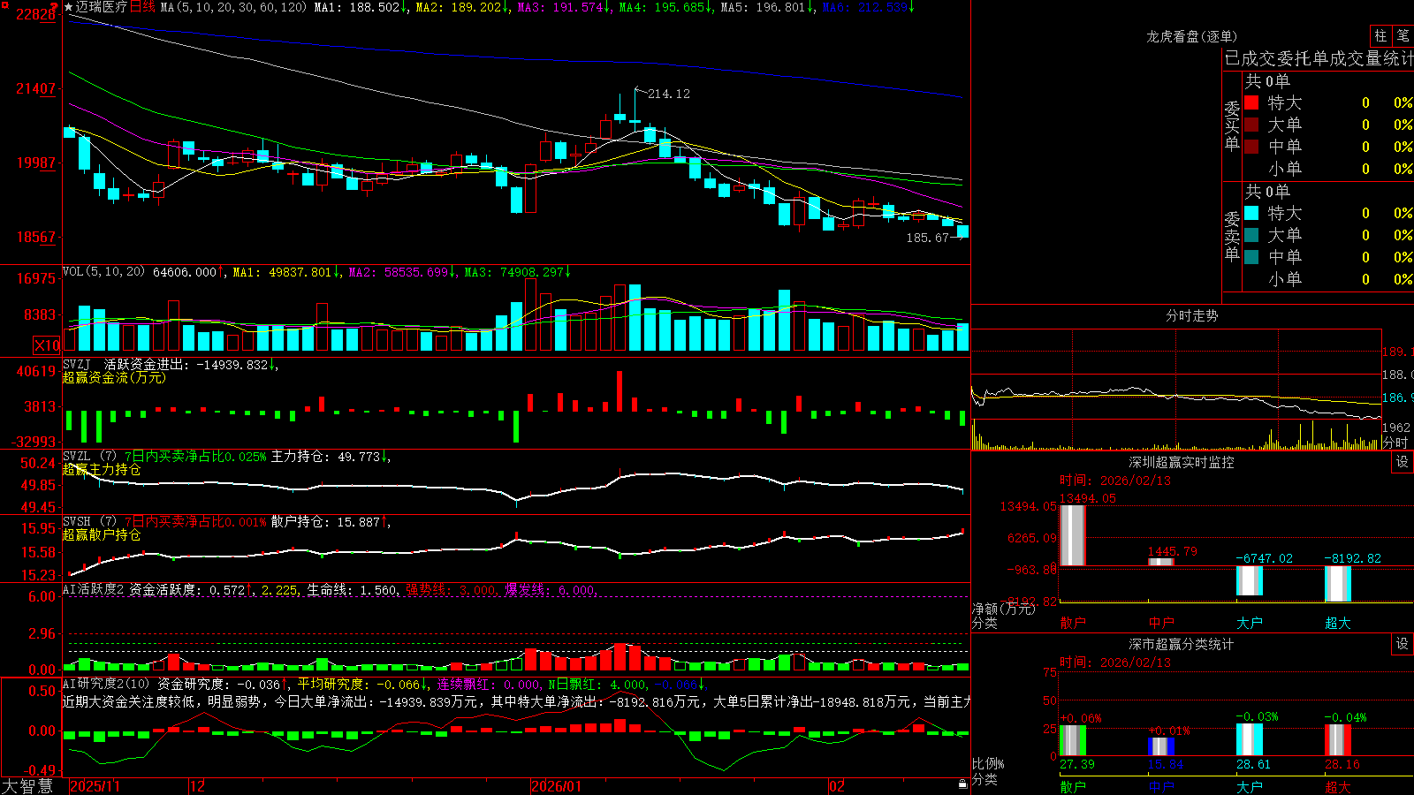The width and height of the screenshot is (1414, 795).
Task: Click the SVZJ indicator name
Action: pyautogui.click(x=77, y=365)
